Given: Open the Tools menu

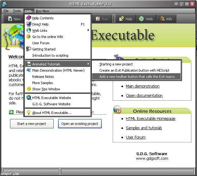Looking at the screenshot, I should pyautogui.click(x=17, y=11).
